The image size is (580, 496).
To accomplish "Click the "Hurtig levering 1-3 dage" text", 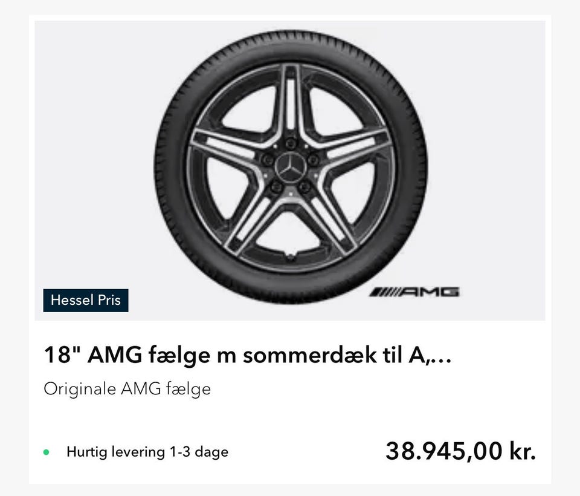I will [147, 452].
